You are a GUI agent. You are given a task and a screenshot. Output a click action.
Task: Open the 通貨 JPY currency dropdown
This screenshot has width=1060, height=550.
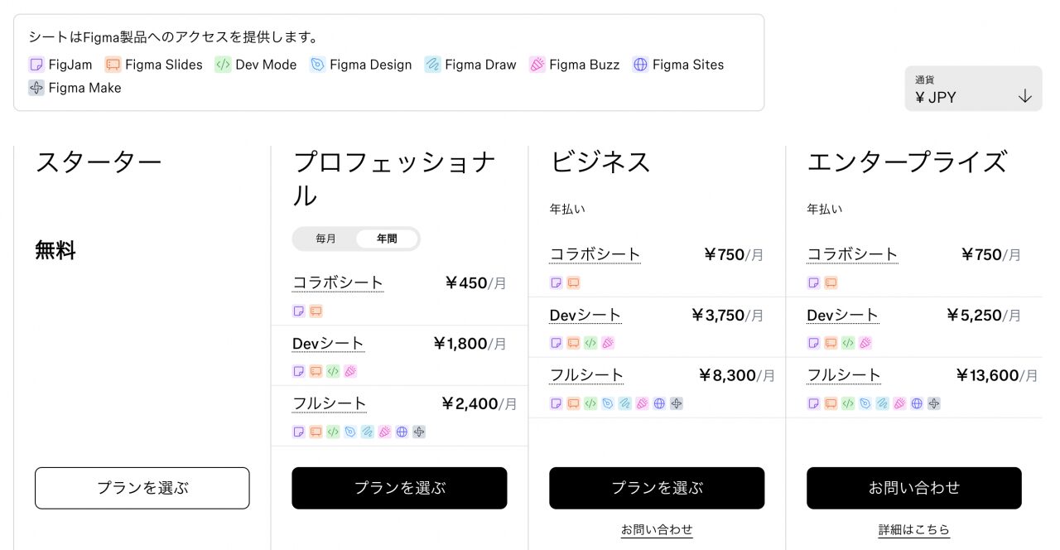click(x=961, y=89)
